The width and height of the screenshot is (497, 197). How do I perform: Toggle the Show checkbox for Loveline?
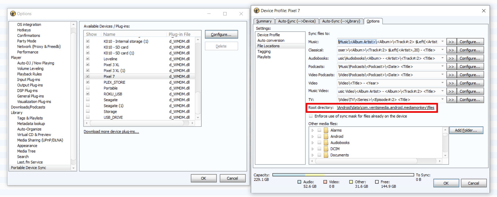(88, 59)
